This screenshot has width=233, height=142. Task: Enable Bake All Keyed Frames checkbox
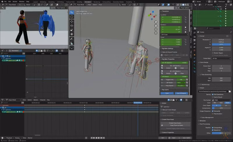[x=161, y=52]
